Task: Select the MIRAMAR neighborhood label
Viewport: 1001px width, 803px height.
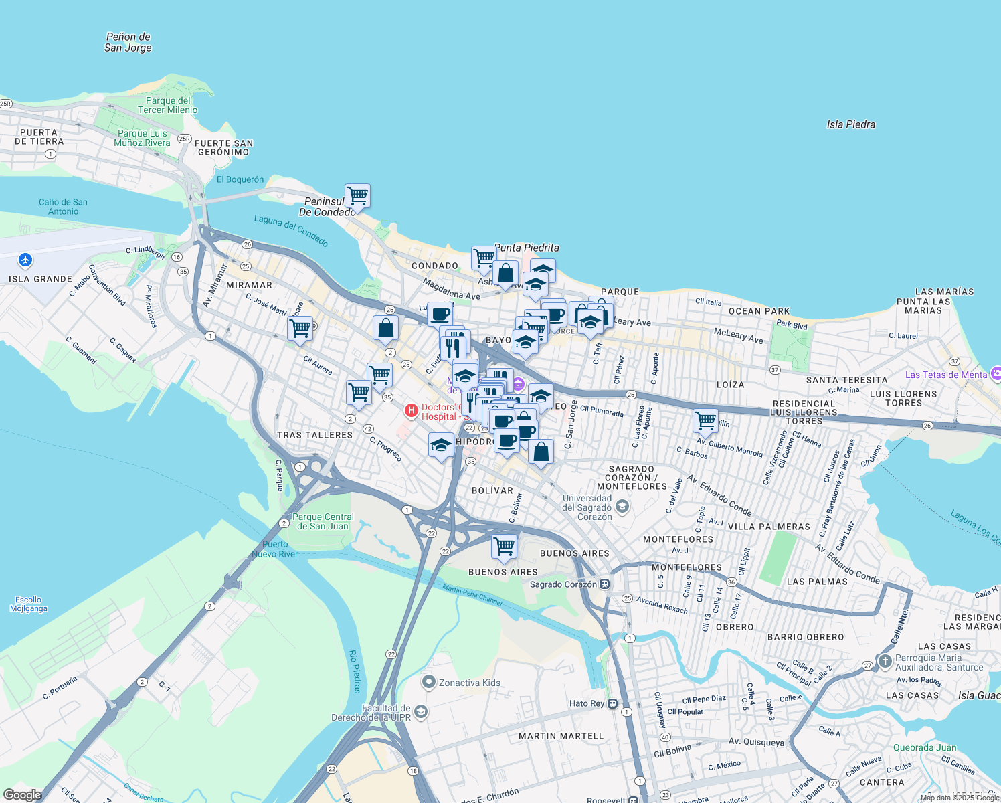Action: [249, 285]
